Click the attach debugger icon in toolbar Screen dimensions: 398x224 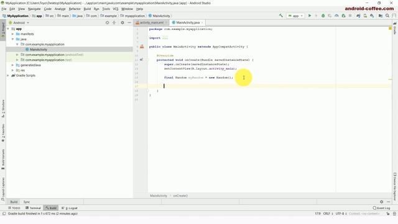pyautogui.click(x=343, y=16)
